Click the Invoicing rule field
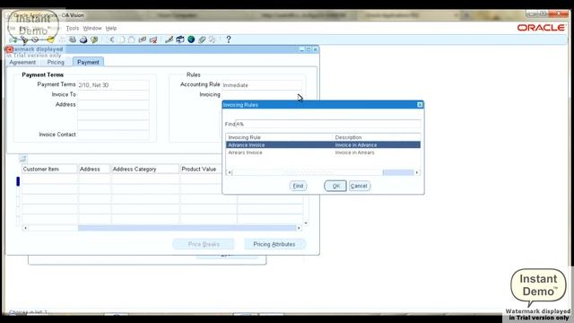This screenshot has width=574, height=323. pos(262,95)
